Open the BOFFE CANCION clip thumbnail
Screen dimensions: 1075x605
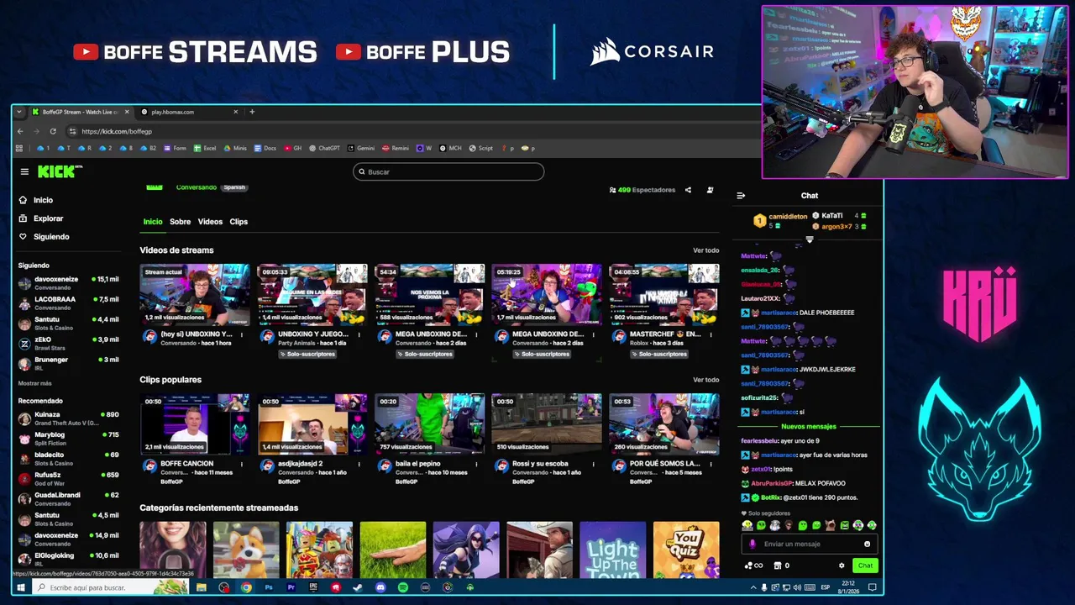(195, 423)
